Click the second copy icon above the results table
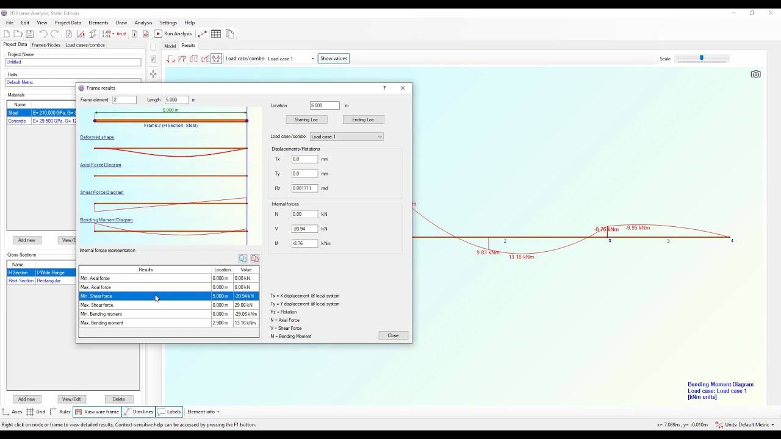Image resolution: width=781 pixels, height=439 pixels. tap(255, 259)
